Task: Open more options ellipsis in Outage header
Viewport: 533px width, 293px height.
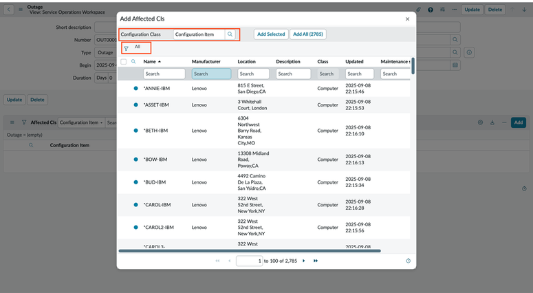Action: [x=454, y=10]
